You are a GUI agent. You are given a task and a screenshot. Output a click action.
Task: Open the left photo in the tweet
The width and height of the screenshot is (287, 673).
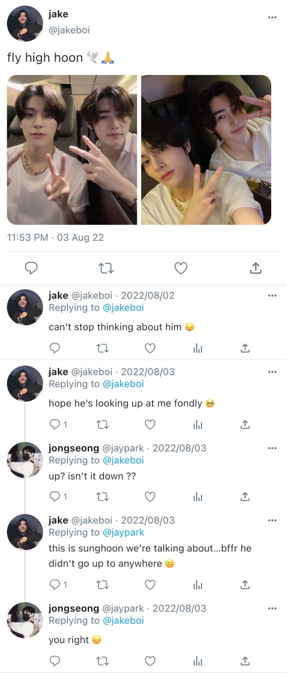pyautogui.click(x=72, y=150)
